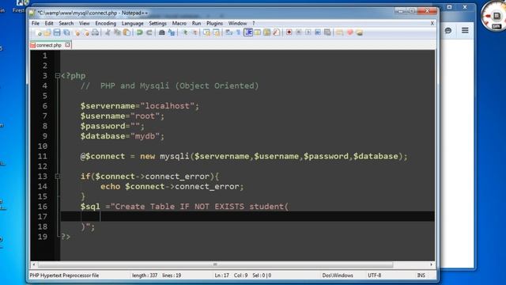This screenshot has width=506, height=285.
Task: Open the Document Map panel icon
Action: (x=267, y=32)
